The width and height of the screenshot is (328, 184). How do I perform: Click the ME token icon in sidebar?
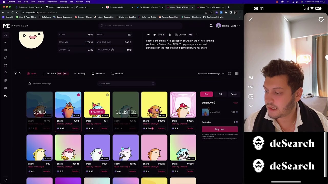(x=5, y=96)
